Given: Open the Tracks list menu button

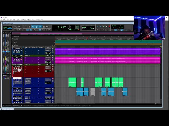Looking at the screenshot, I should pos(10,33).
